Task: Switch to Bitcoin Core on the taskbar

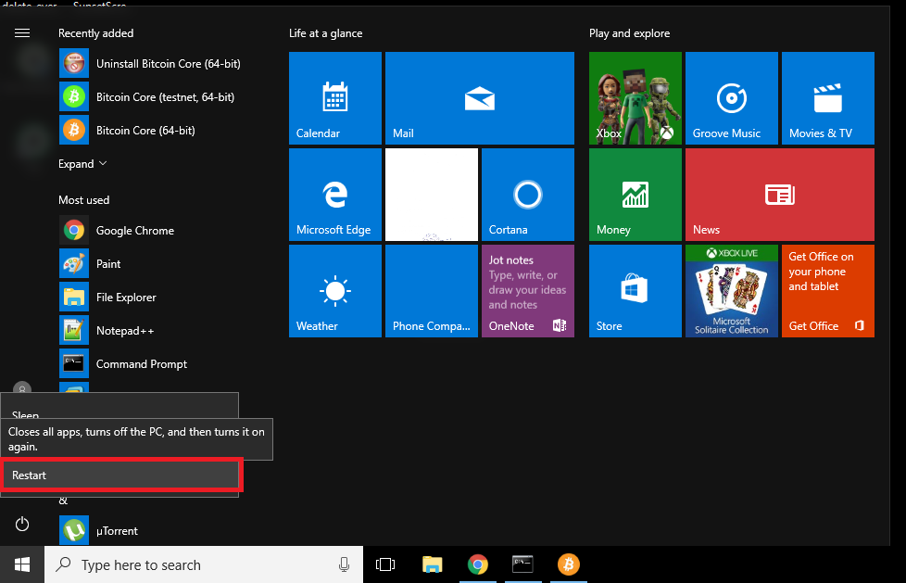Action: point(569,564)
